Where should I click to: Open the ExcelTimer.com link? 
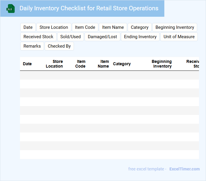click(184, 169)
